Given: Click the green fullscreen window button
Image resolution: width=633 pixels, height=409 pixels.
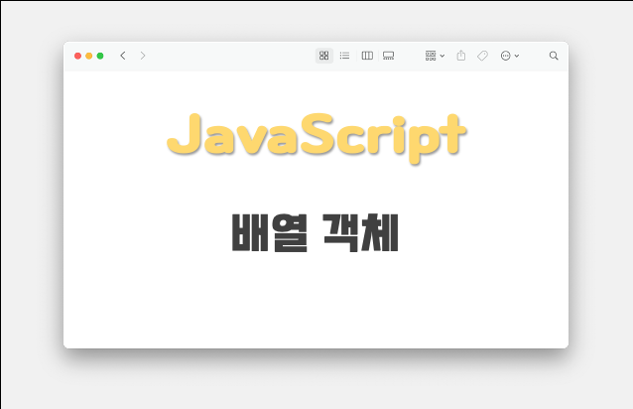Looking at the screenshot, I should click(100, 56).
